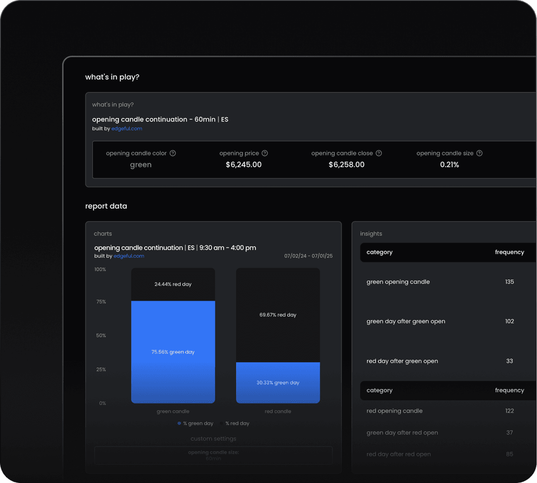Open help tooltip for opening candle size
Viewport: 537px width, 483px height.
pyautogui.click(x=479, y=153)
